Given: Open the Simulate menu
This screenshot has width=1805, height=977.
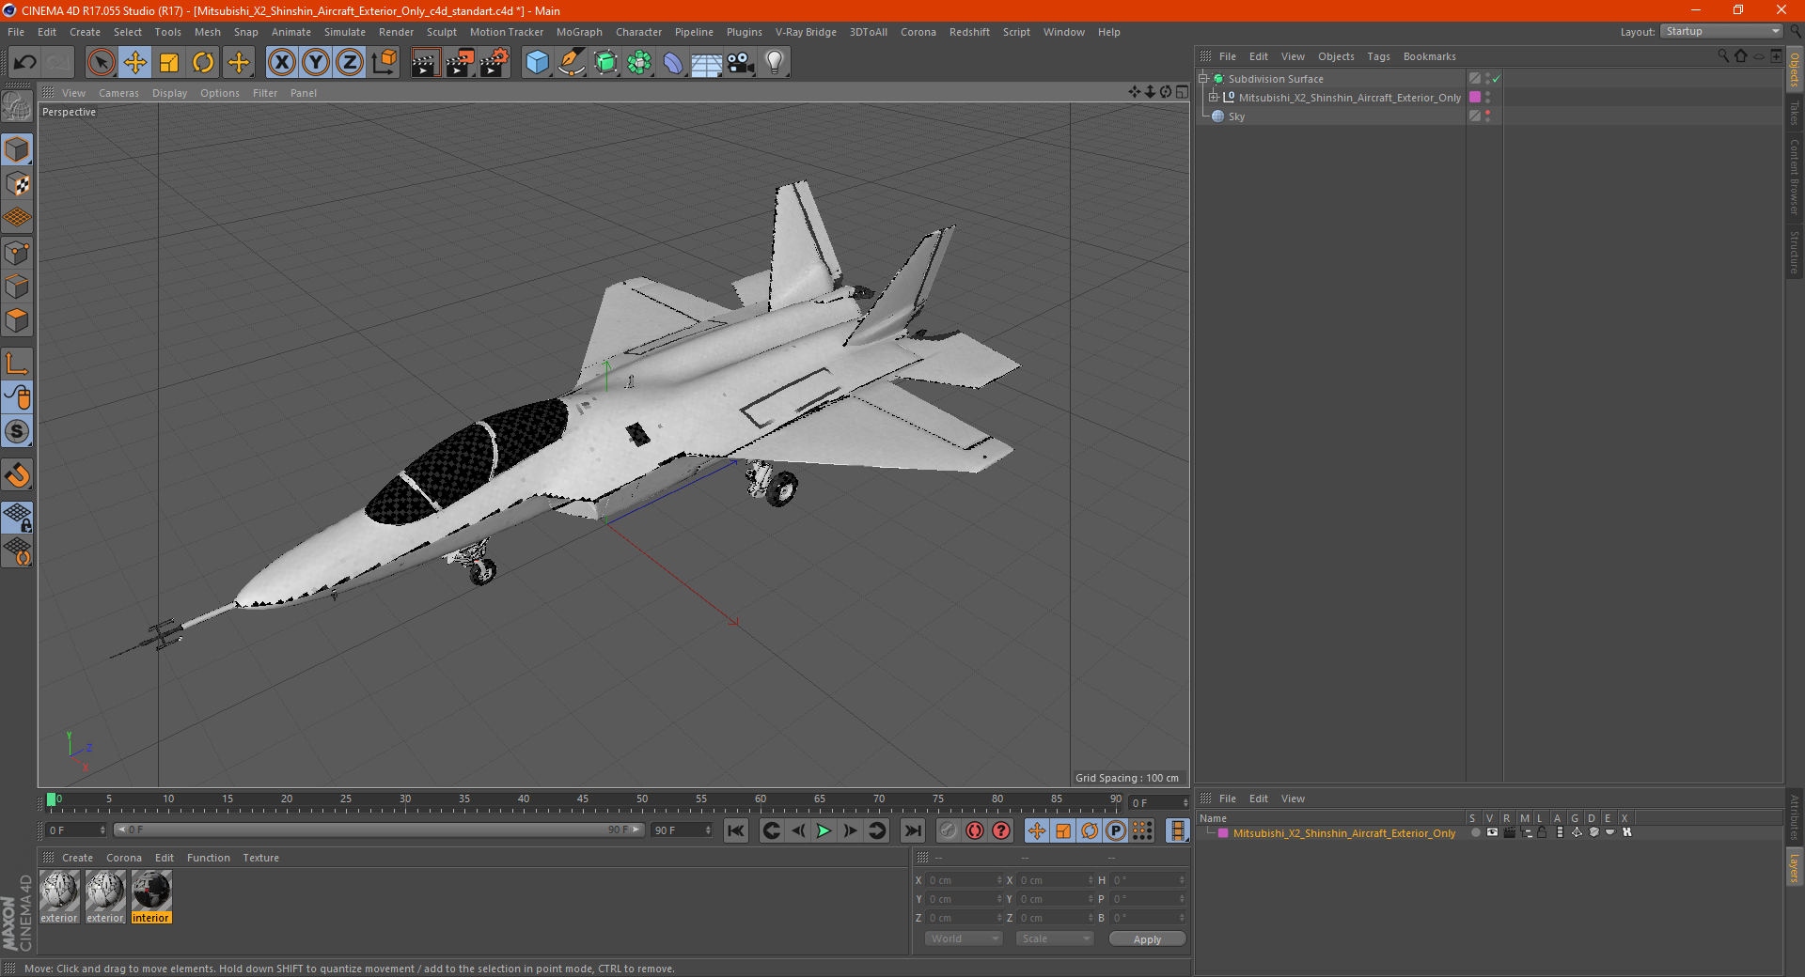Looking at the screenshot, I should tap(345, 32).
